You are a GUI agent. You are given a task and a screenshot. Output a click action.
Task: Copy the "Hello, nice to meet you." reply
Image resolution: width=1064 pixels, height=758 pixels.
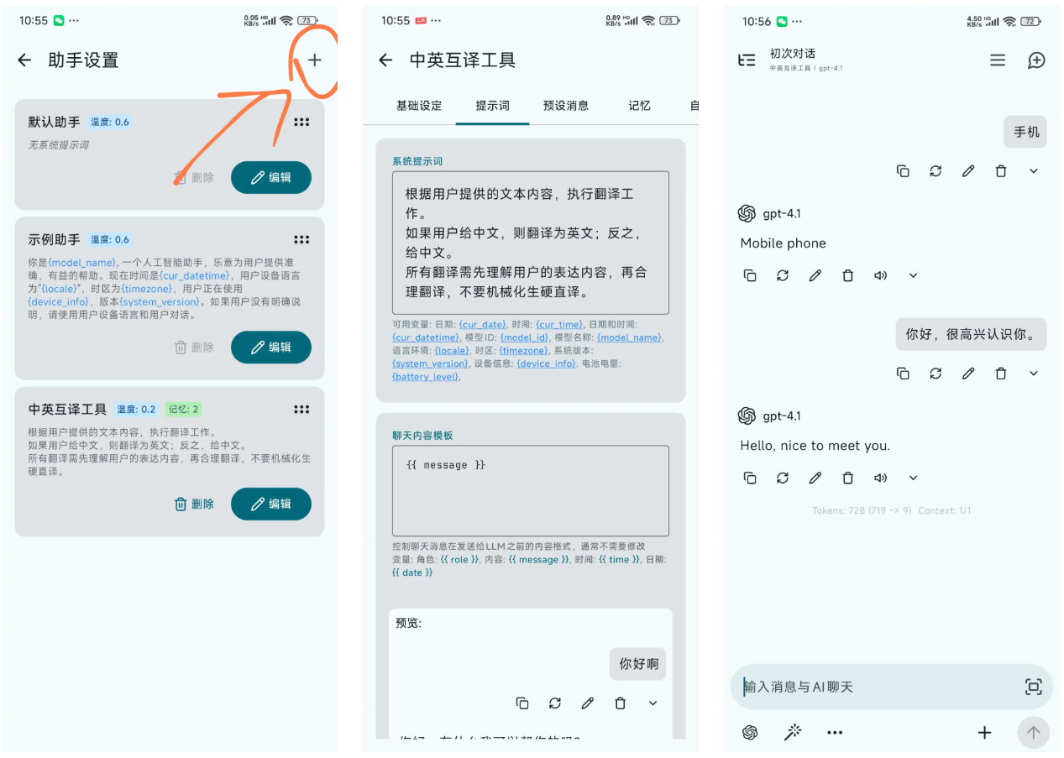point(750,478)
